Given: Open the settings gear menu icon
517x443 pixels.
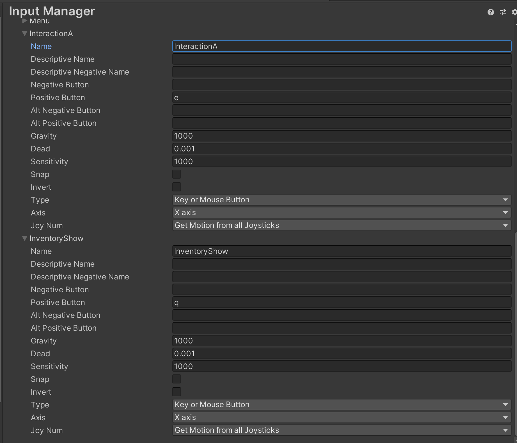Looking at the screenshot, I should 514,12.
